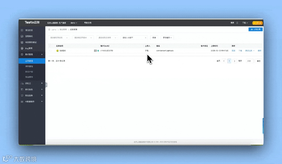Click the orange badge button in top bar

point(257,23)
